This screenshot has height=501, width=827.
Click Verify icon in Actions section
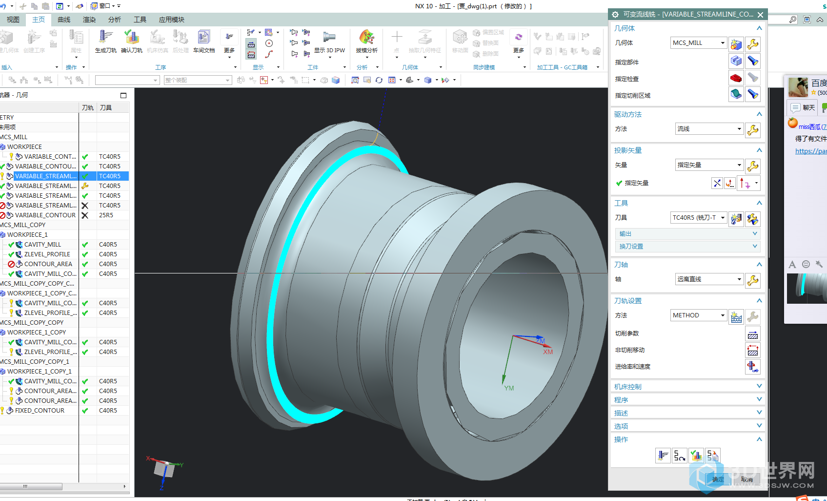(x=696, y=456)
